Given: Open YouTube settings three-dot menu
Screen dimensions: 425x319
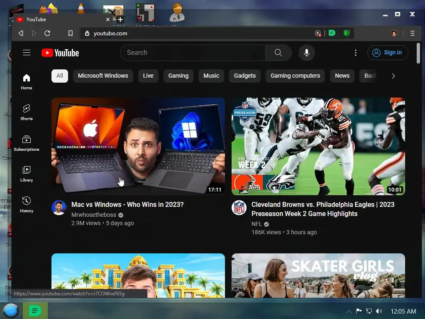Looking at the screenshot, I should coord(356,53).
